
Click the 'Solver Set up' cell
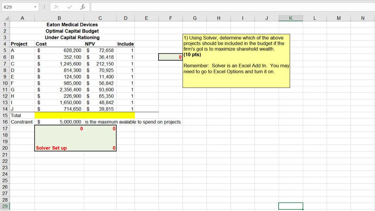(59, 148)
